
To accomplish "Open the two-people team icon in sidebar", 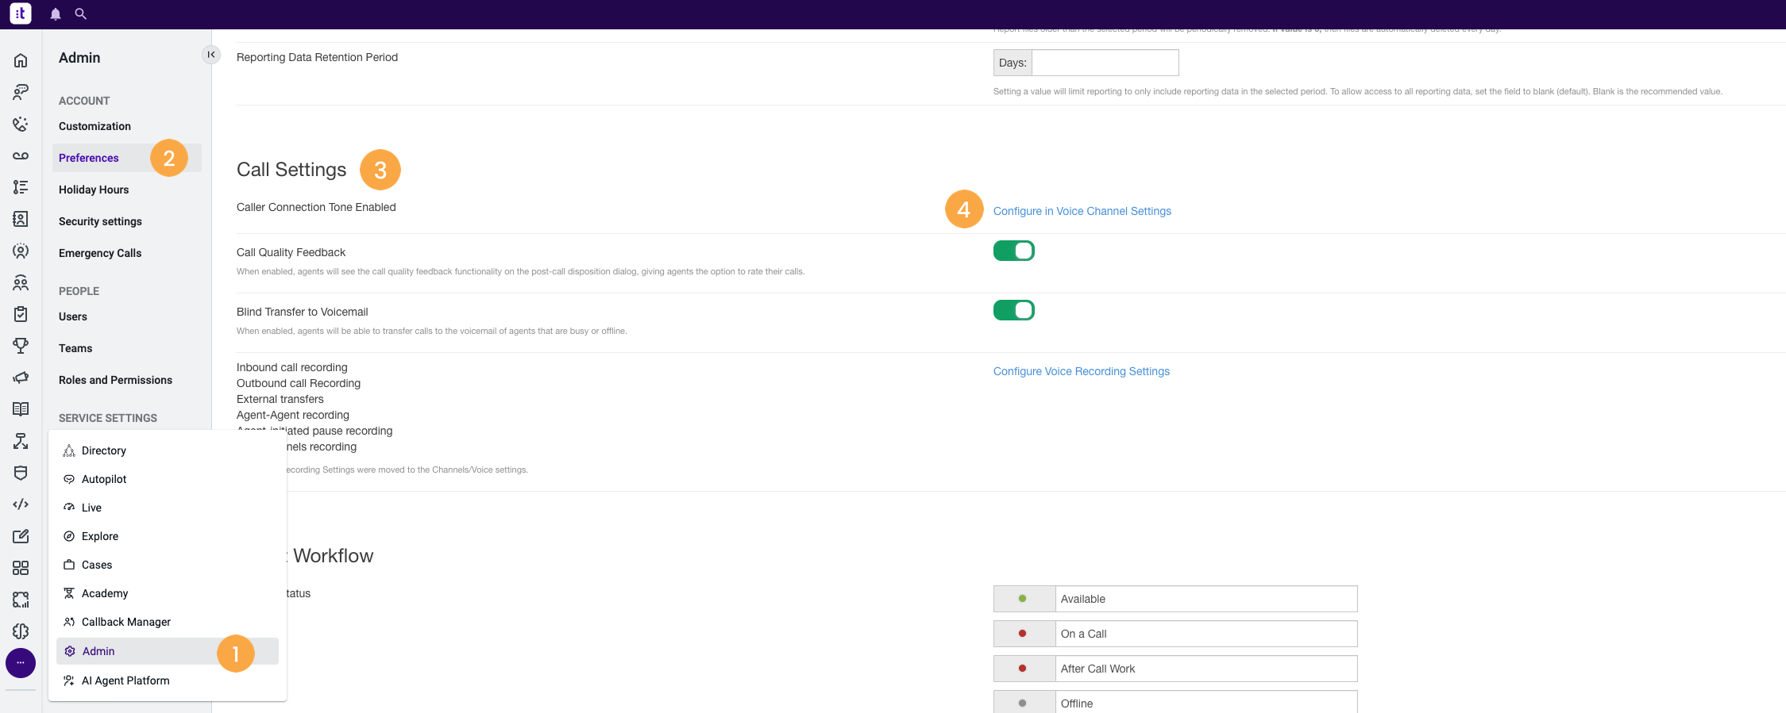I will [21, 282].
